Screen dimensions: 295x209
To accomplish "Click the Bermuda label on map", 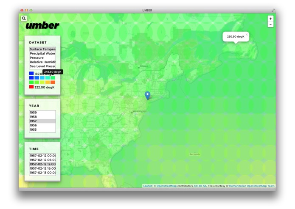I will (x=195, y=154).
